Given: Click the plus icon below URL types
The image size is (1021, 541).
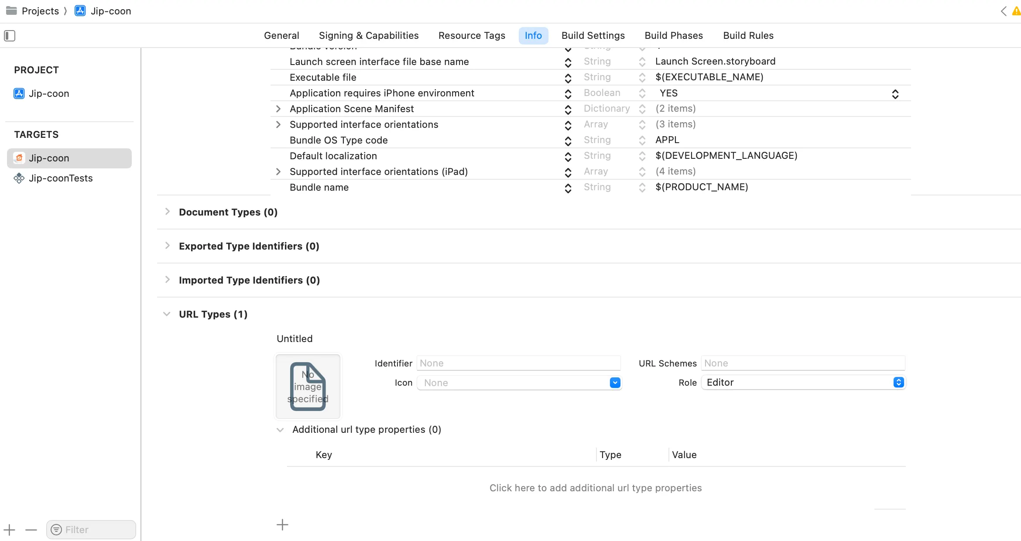Looking at the screenshot, I should coord(282,524).
